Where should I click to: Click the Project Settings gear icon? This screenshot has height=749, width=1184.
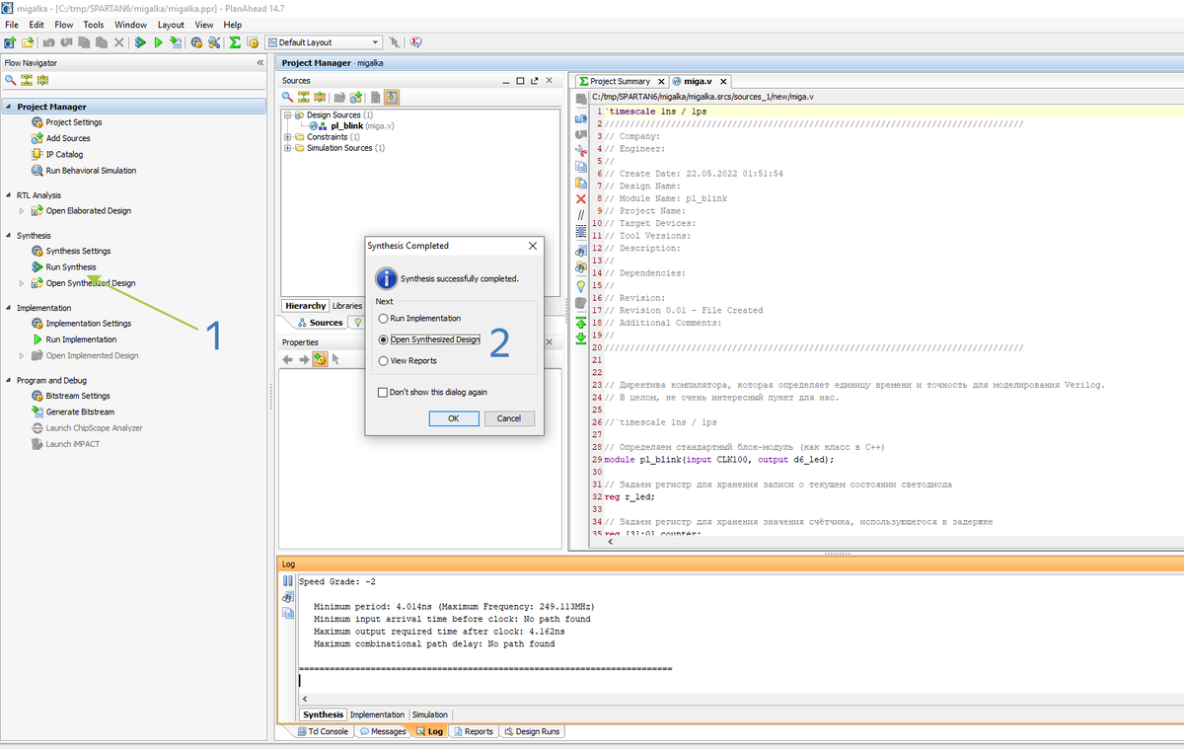click(x=37, y=122)
